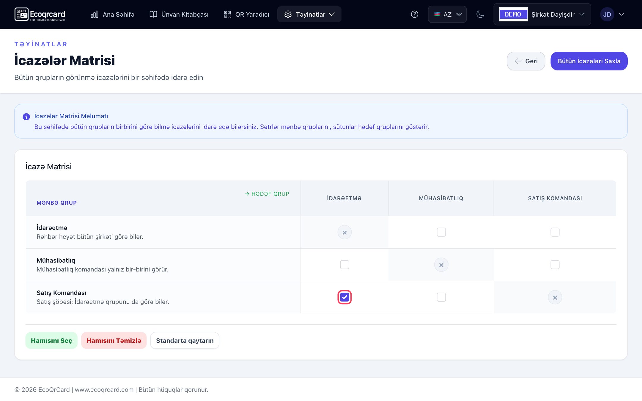Go to QR Yaradıcı in navigation
This screenshot has height=401, width=642.
point(246,14)
